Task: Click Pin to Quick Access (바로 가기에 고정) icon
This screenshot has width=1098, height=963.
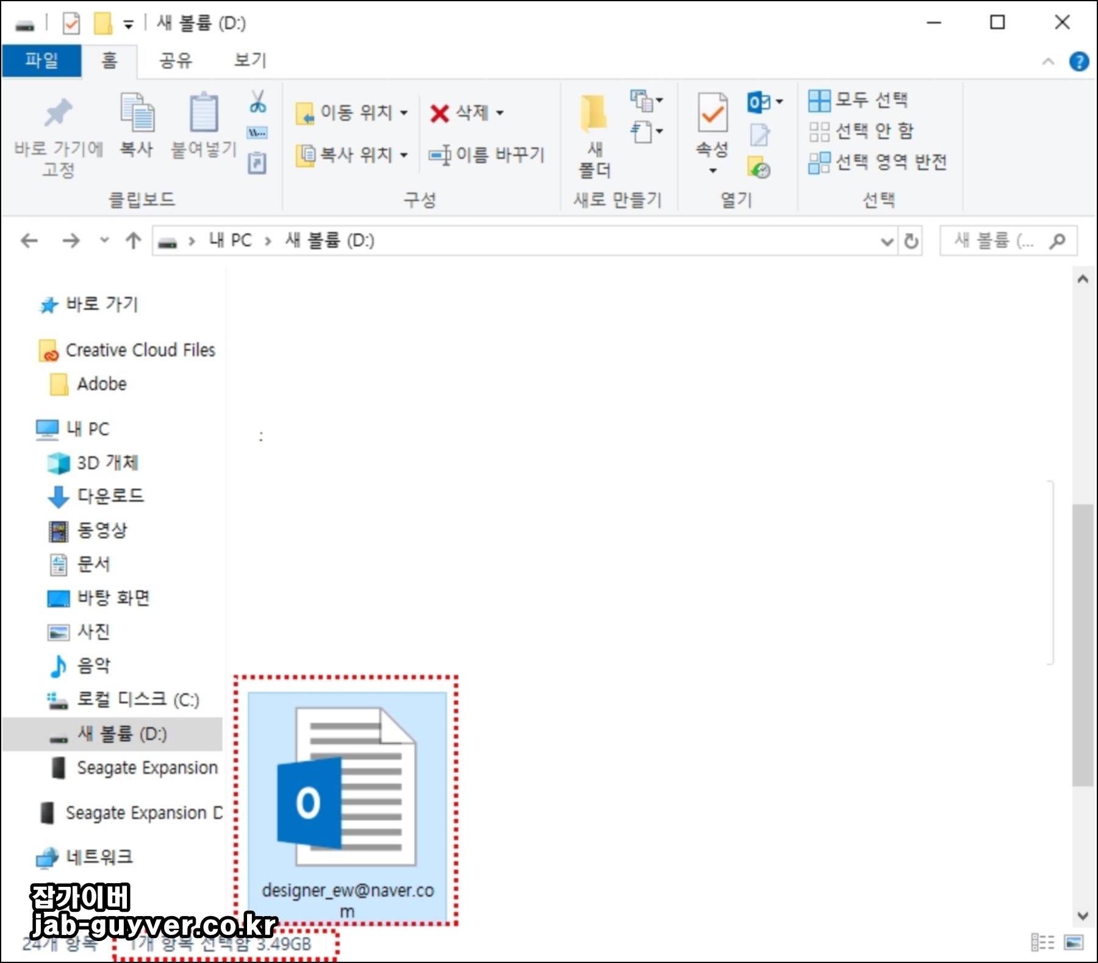Action: coord(58,113)
